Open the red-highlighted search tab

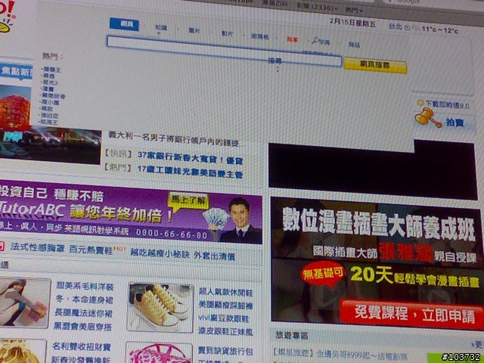(x=292, y=39)
